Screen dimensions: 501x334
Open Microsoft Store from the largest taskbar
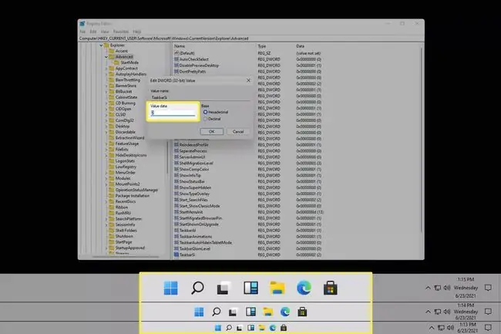coord(331,288)
